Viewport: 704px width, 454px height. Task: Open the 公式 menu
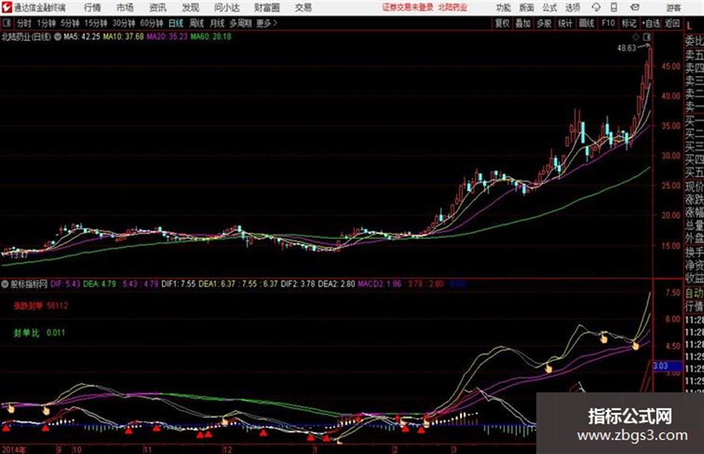550,7
